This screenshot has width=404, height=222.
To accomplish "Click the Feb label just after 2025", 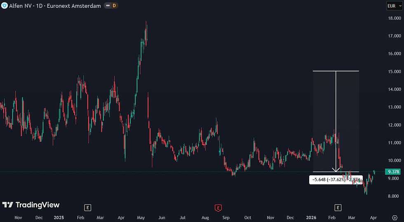I will 80,217.
